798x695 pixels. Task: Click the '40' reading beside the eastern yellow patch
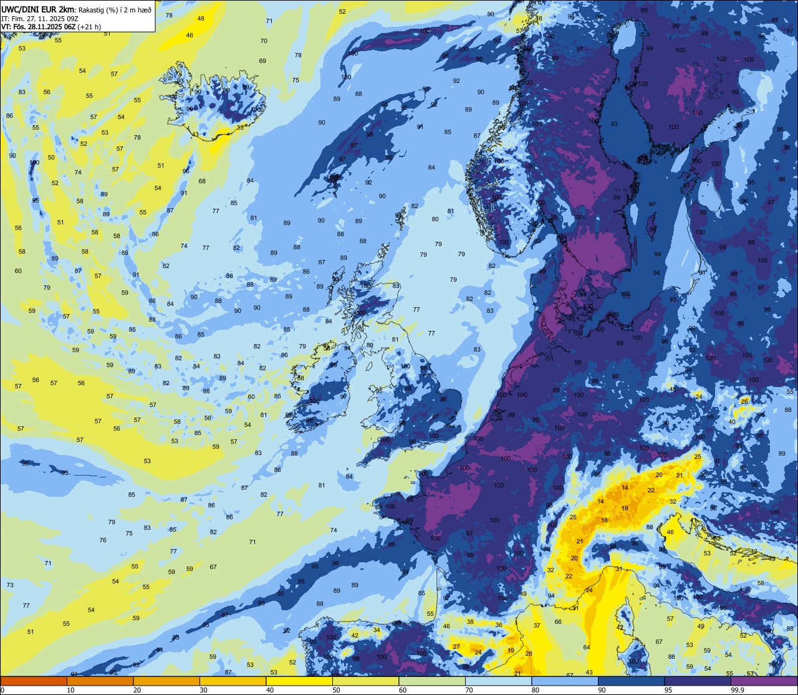pyautogui.click(x=732, y=421)
